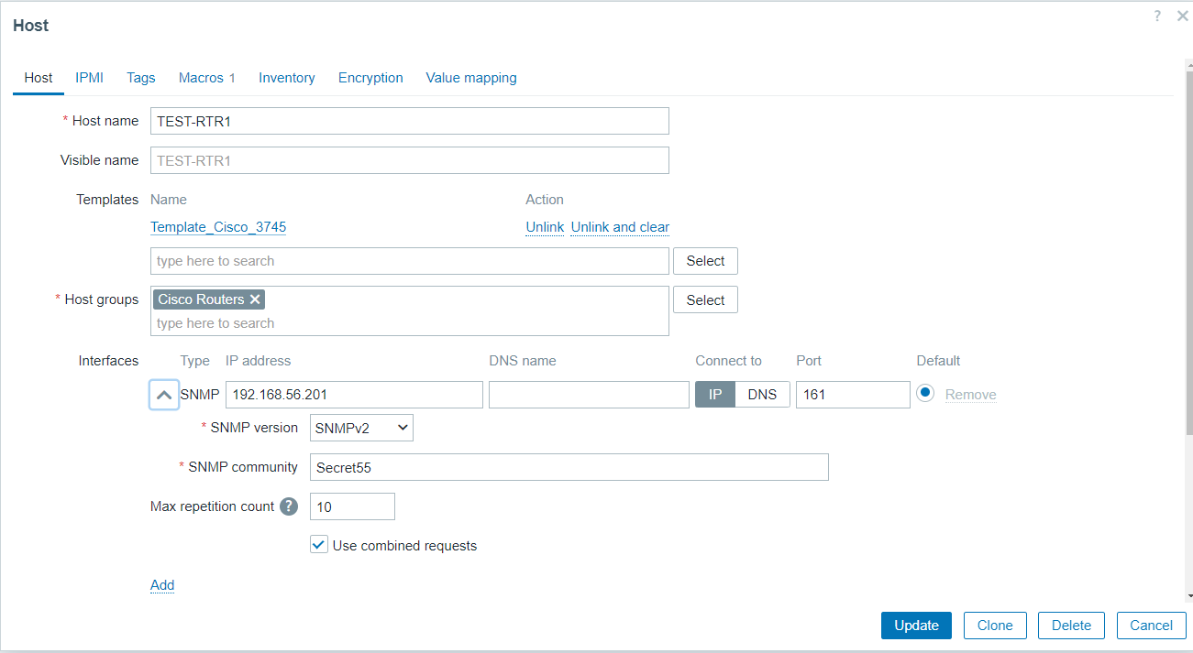
Task: Click the Interfaces label
Action: 108,361
